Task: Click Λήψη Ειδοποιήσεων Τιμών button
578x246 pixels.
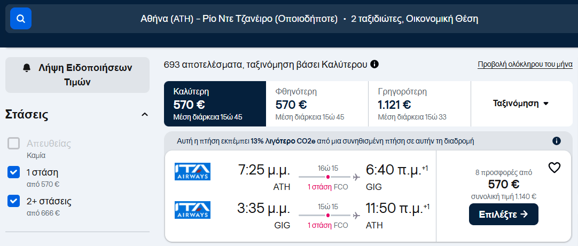Action: (77, 75)
